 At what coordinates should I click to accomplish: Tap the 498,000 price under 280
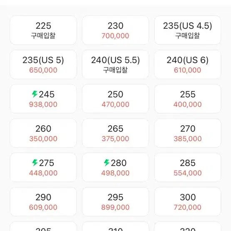115,173
